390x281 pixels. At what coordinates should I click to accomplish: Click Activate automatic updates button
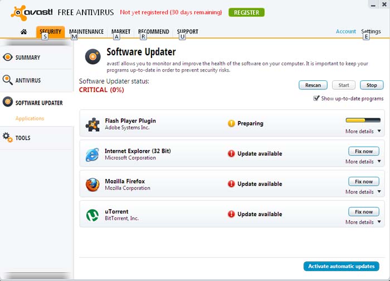click(x=341, y=267)
